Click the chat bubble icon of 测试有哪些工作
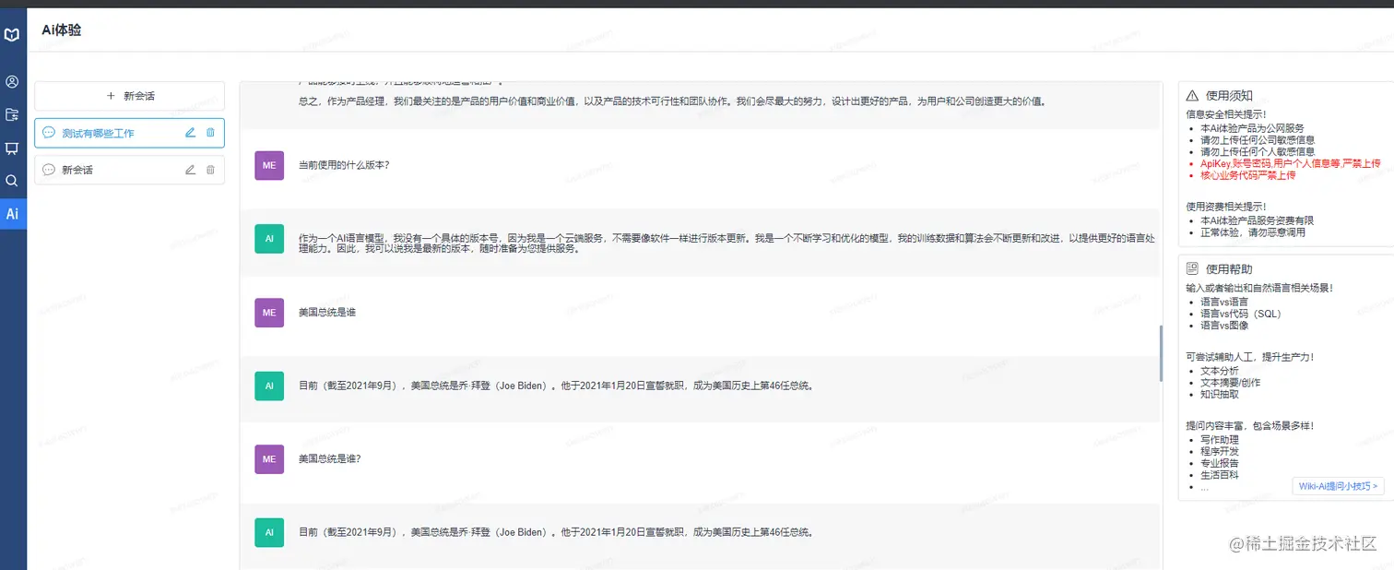1394x570 pixels. 49,133
